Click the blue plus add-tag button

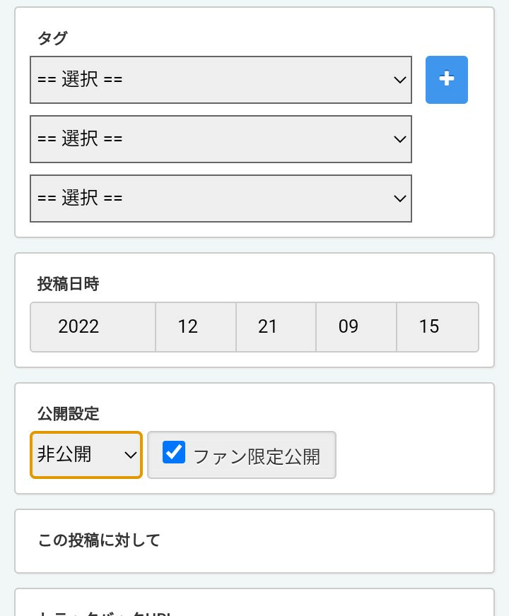coord(446,80)
